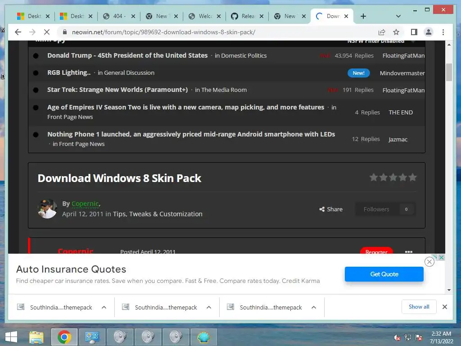Switch to the 404 tab
Image resolution: width=461 pixels, height=346 pixels.
119,16
